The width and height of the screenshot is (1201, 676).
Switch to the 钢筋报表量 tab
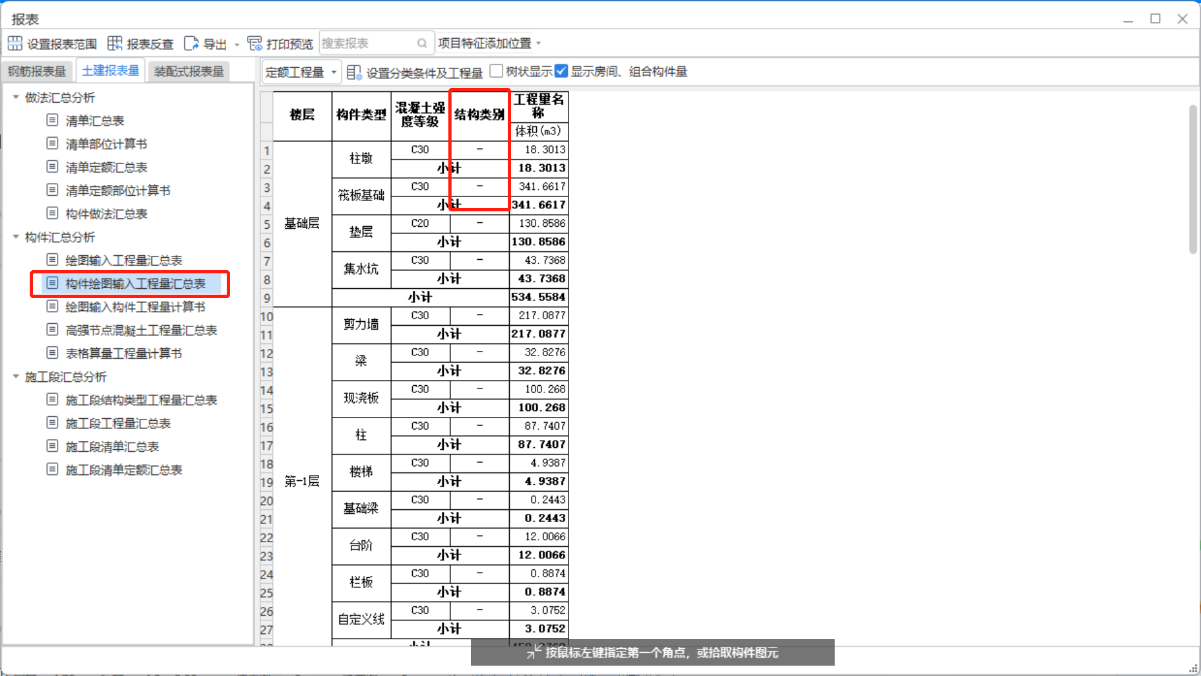pyautogui.click(x=37, y=71)
